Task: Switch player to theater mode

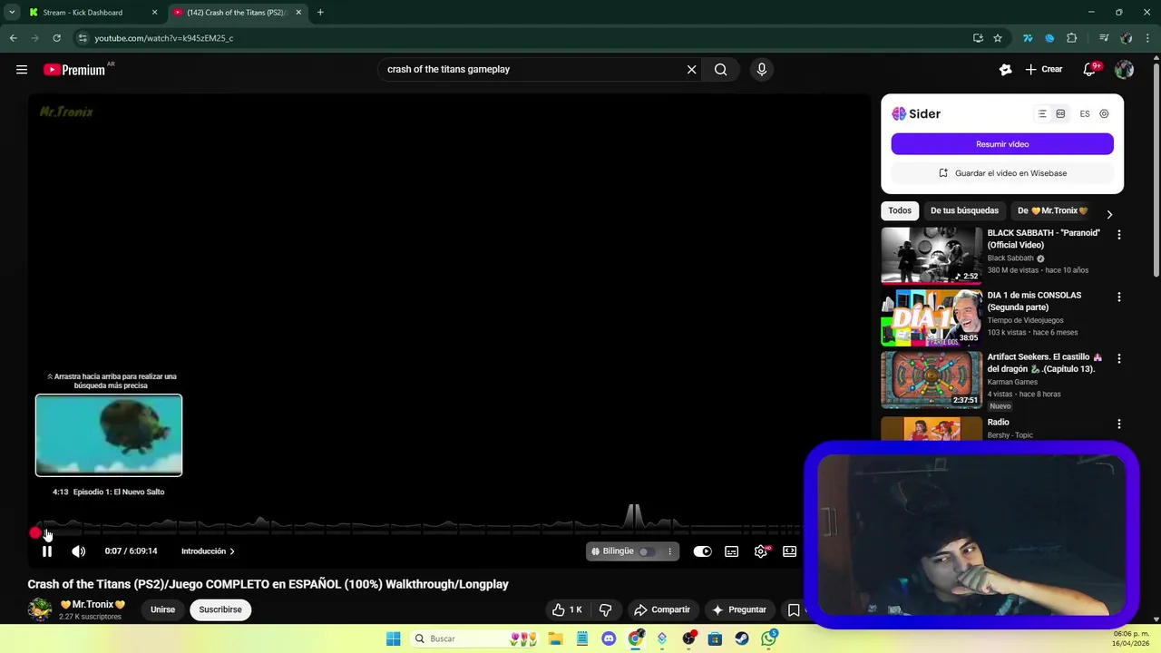Action: click(x=790, y=551)
